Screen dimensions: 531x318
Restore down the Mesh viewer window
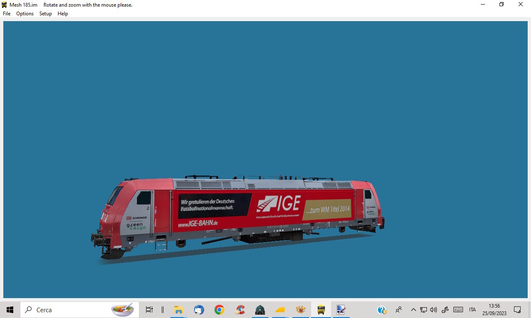[502, 5]
